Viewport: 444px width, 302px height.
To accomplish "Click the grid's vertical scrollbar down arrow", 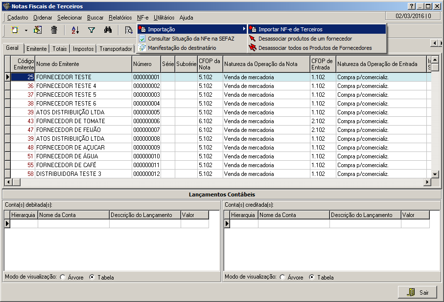I will [x=435, y=174].
